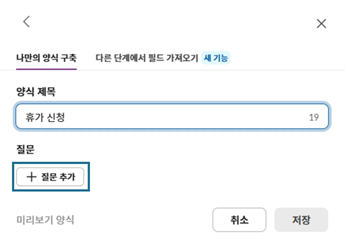Viewport: 345px width, 244px height.
Task: Place cursor right after 휴가 신청 text
Action: (66, 118)
